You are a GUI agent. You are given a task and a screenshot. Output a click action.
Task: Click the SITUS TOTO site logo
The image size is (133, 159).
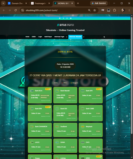click(x=65, y=25)
